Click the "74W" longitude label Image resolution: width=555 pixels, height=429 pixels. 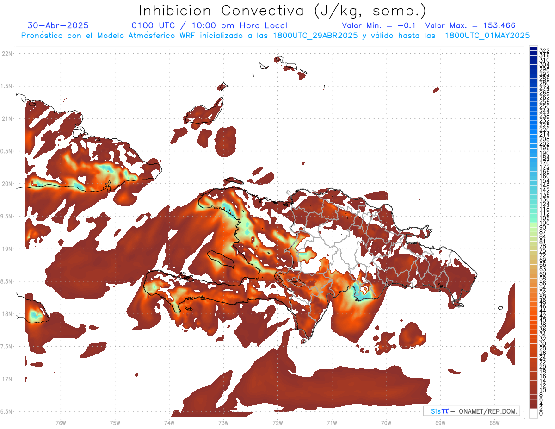169,423
